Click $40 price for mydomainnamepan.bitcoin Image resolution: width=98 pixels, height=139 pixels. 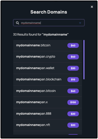tap(73, 91)
